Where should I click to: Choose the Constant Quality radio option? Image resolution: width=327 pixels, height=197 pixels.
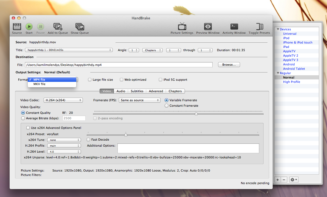23,113
